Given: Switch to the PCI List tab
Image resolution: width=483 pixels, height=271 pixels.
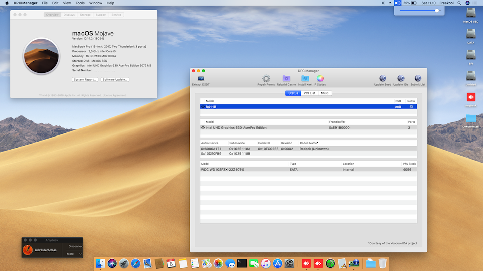Looking at the screenshot, I should [x=309, y=93].
